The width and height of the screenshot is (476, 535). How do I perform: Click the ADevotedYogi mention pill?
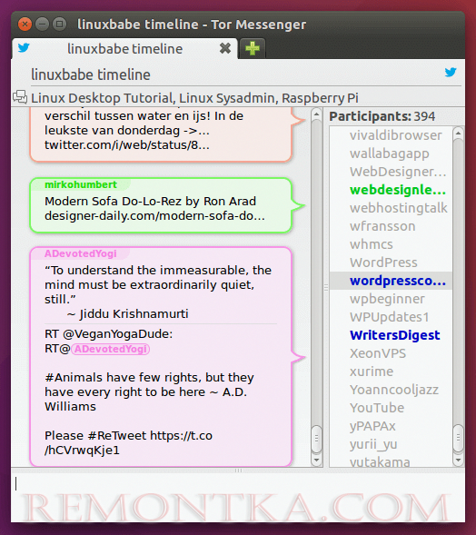(x=111, y=349)
